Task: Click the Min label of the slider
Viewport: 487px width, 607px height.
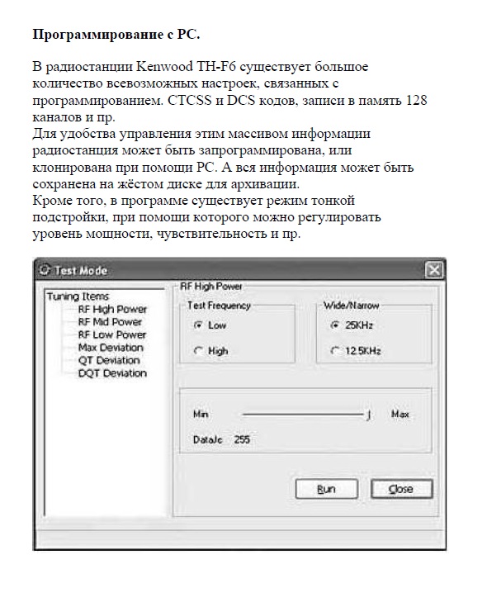Action: [201, 415]
